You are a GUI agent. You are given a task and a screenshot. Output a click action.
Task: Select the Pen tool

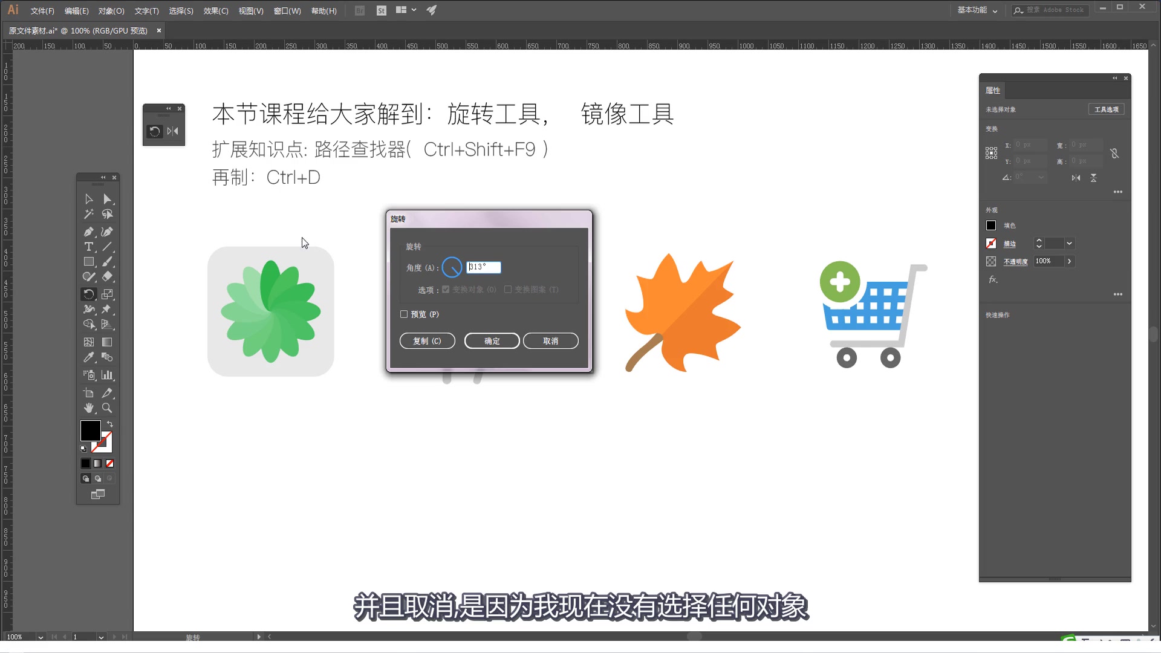[x=89, y=232]
